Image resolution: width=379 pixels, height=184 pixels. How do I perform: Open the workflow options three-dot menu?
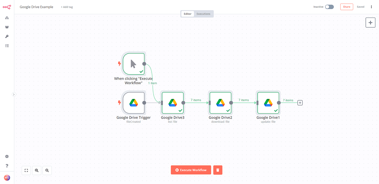(371, 7)
